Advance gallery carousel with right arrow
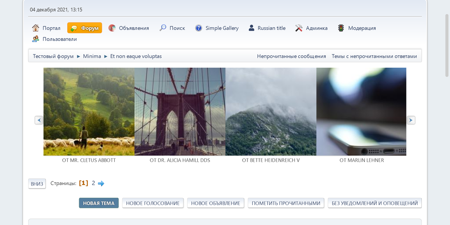Image resolution: width=450 pixels, height=225 pixels. (411, 120)
